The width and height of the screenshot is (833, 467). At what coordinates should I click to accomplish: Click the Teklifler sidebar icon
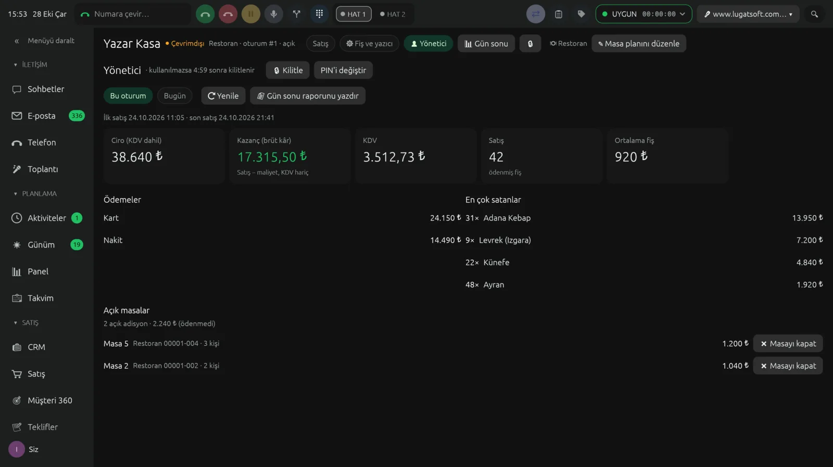click(x=17, y=427)
